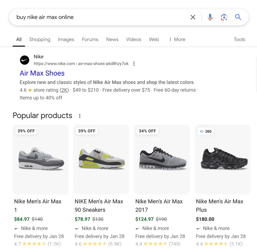Click the Nike logo avatar in the result
Screen dimensions: 257x250
tap(24, 60)
